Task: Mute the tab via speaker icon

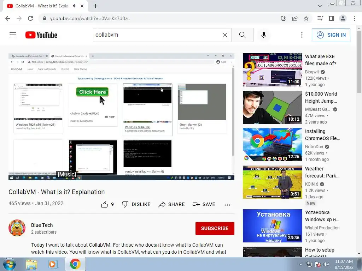Action: (x=74, y=6)
